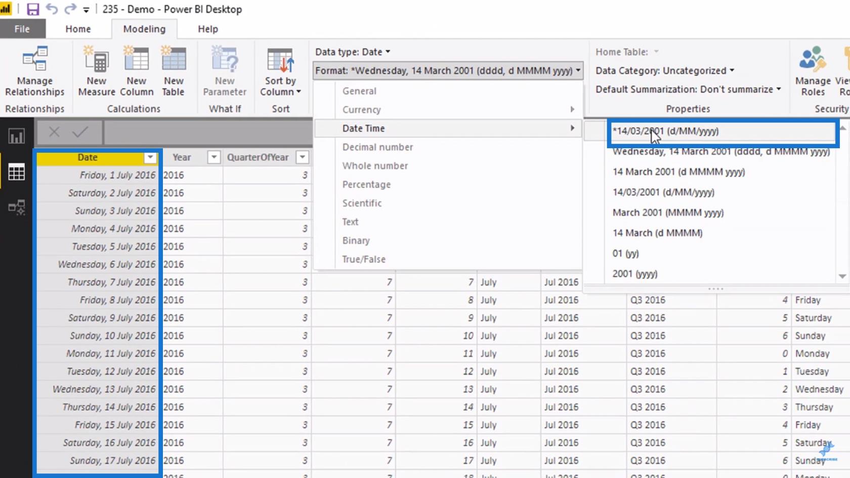
Task: Switch to Model relationships view icon
Action: (16, 207)
